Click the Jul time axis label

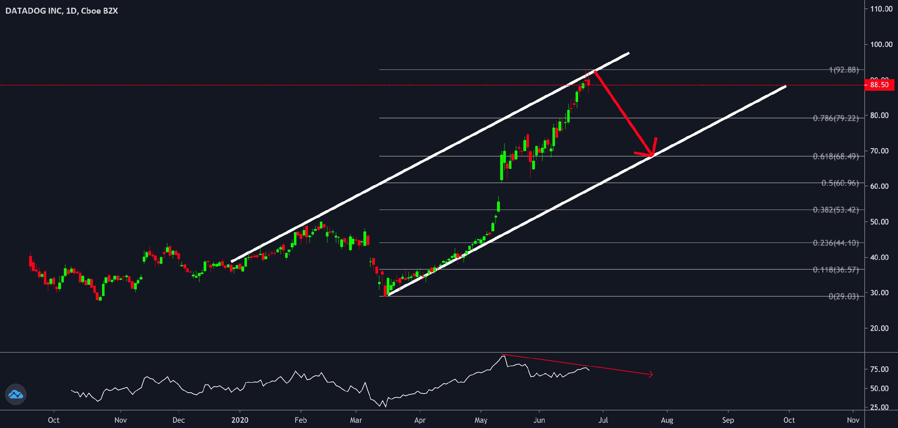click(603, 420)
